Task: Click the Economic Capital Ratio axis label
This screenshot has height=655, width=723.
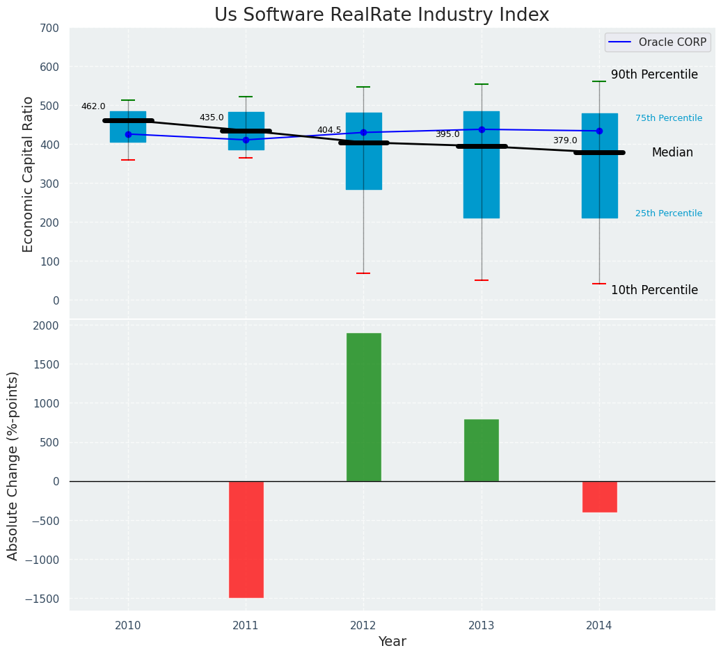Action: pos(29,174)
